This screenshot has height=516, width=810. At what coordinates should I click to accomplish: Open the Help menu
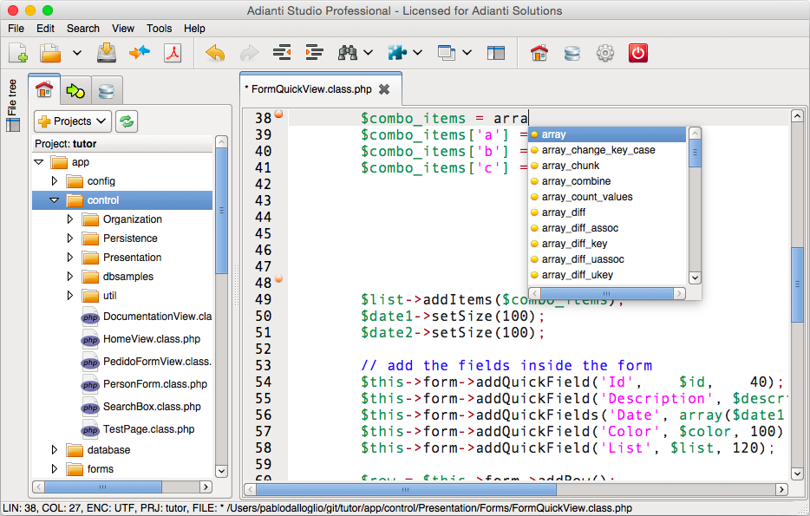pyautogui.click(x=195, y=29)
